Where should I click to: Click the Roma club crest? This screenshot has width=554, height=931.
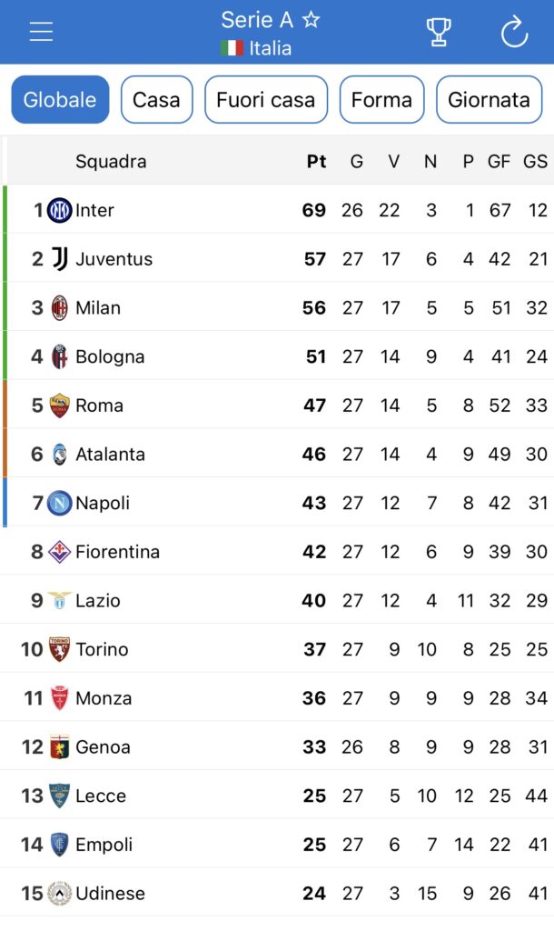59,405
